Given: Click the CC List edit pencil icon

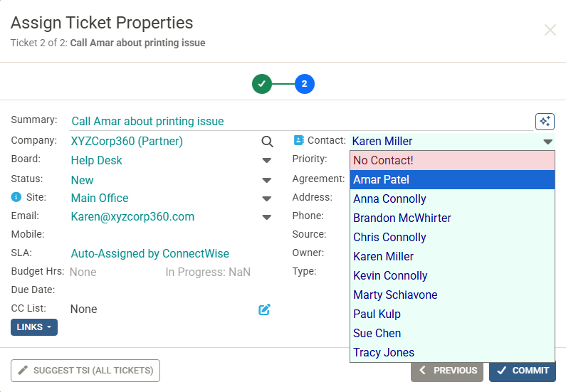Looking at the screenshot, I should pyautogui.click(x=264, y=309).
